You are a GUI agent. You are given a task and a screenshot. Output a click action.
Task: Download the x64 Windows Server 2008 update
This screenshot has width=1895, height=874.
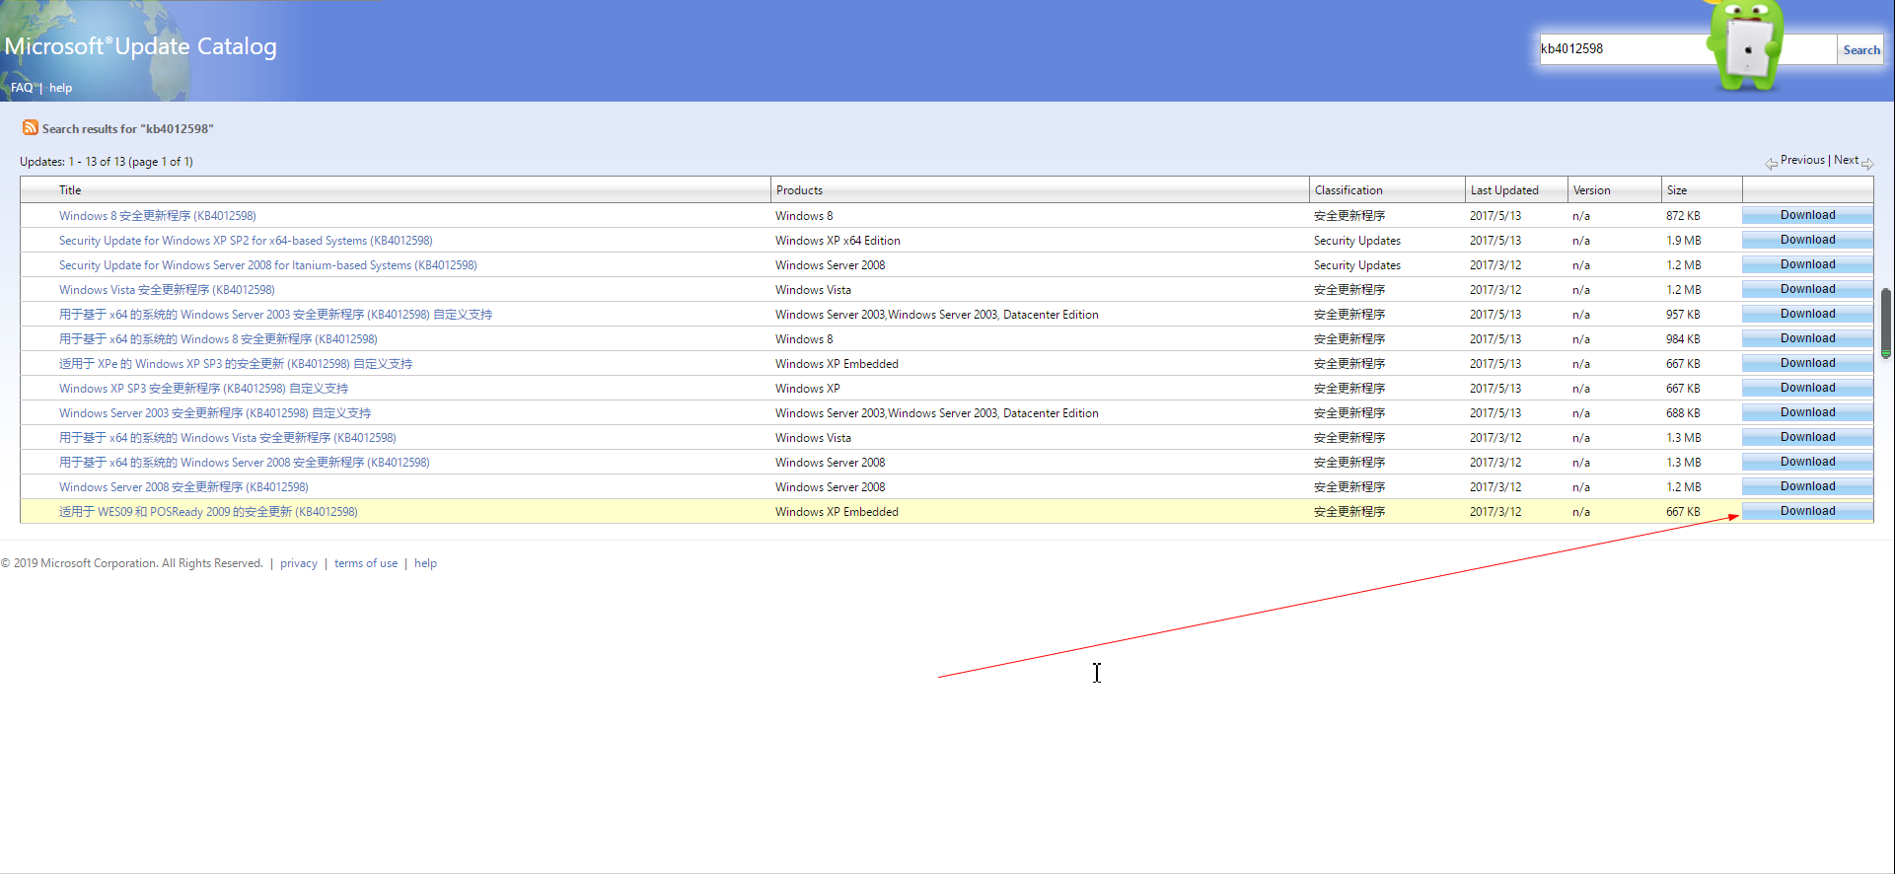(x=1807, y=462)
